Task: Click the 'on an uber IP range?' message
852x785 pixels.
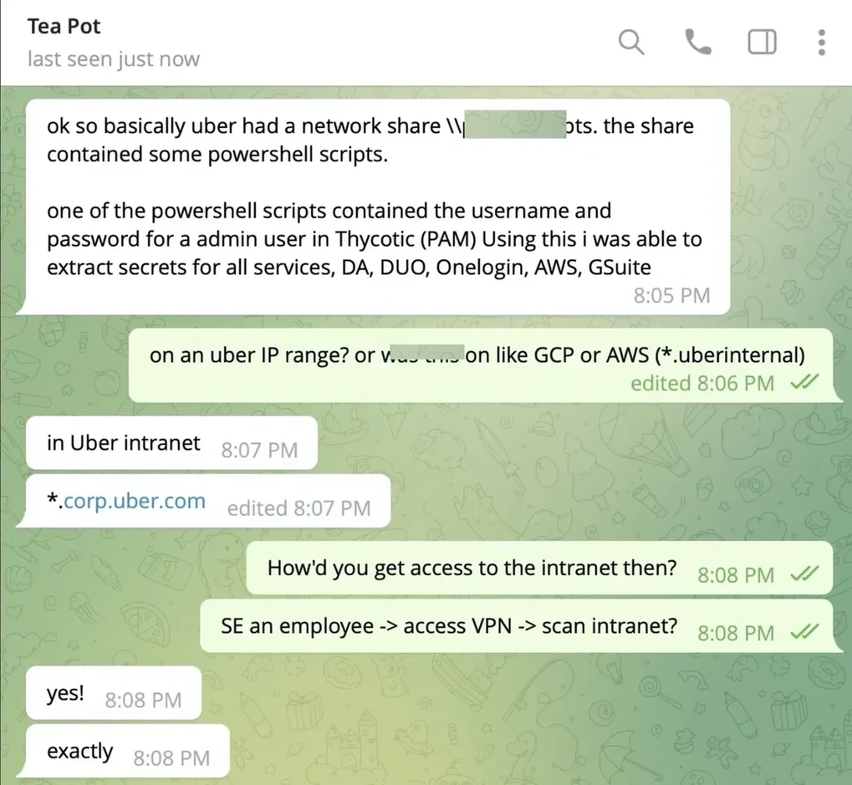Action: 480,365
